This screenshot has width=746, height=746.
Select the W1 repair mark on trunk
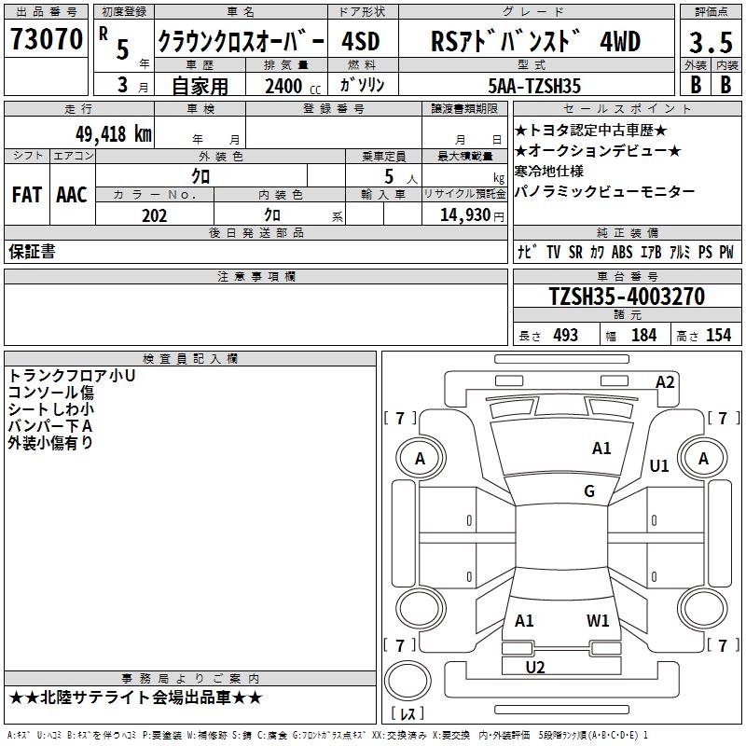click(598, 621)
